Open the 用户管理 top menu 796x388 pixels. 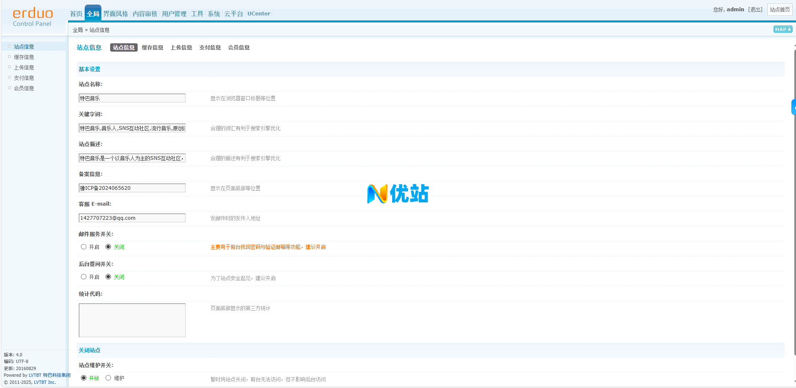174,14
